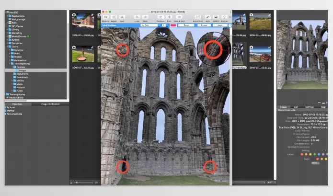Viewport: 333px width, 196px height.
Task: Open the Adjust Size tool
Action: point(198,17)
